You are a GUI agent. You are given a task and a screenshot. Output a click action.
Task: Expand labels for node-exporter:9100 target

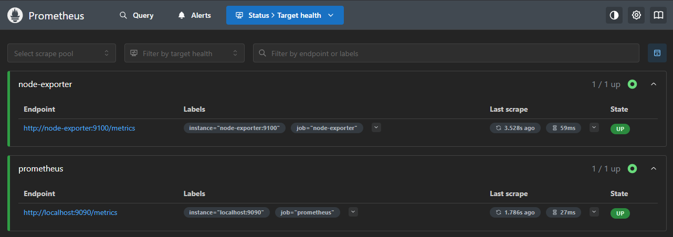376,127
